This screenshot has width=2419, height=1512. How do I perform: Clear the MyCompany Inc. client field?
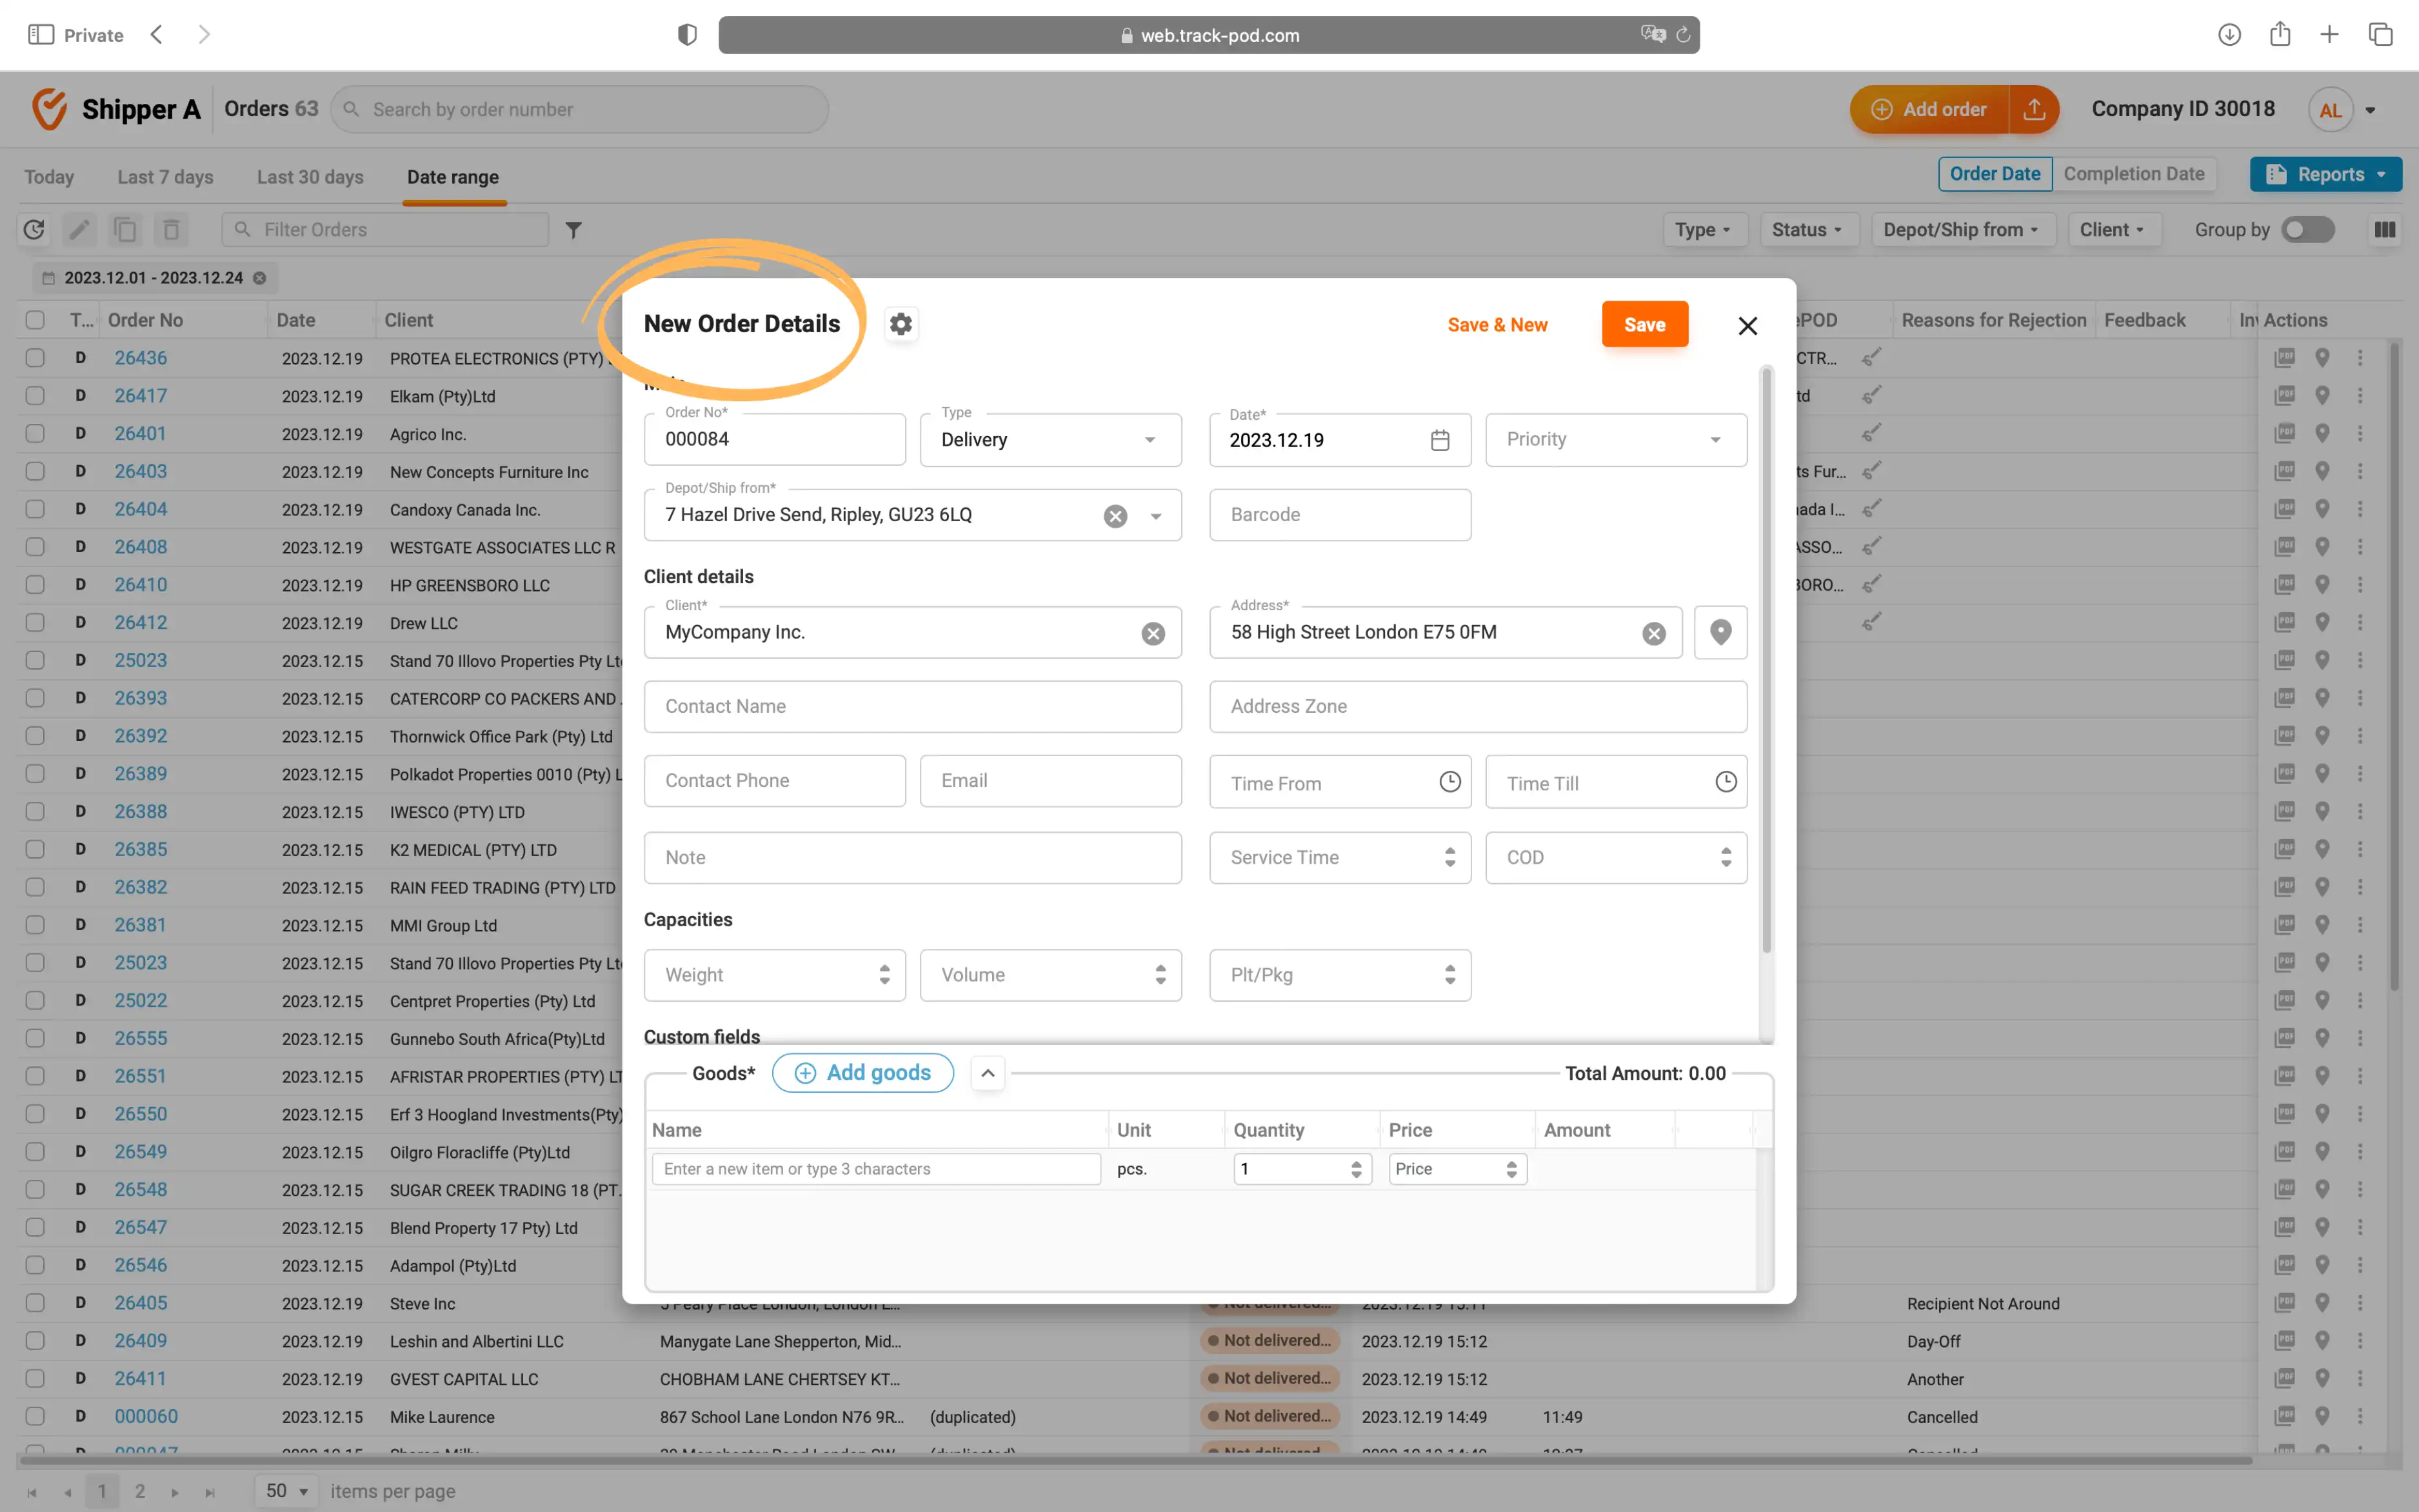tap(1153, 634)
